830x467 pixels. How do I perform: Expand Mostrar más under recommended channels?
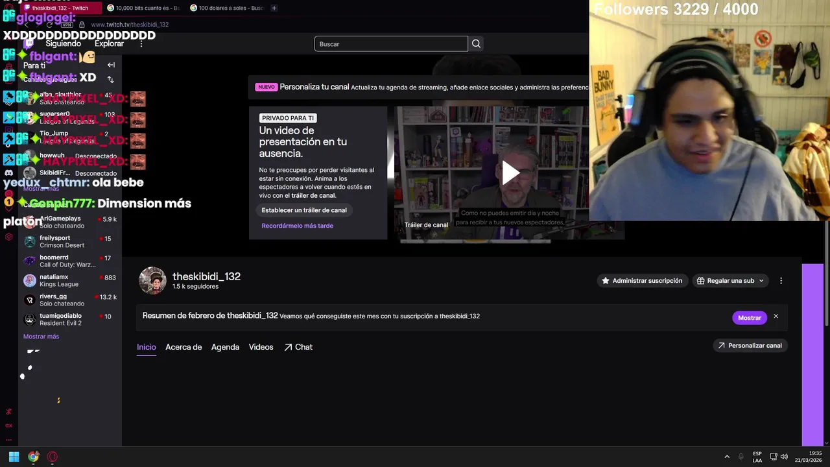41,337
